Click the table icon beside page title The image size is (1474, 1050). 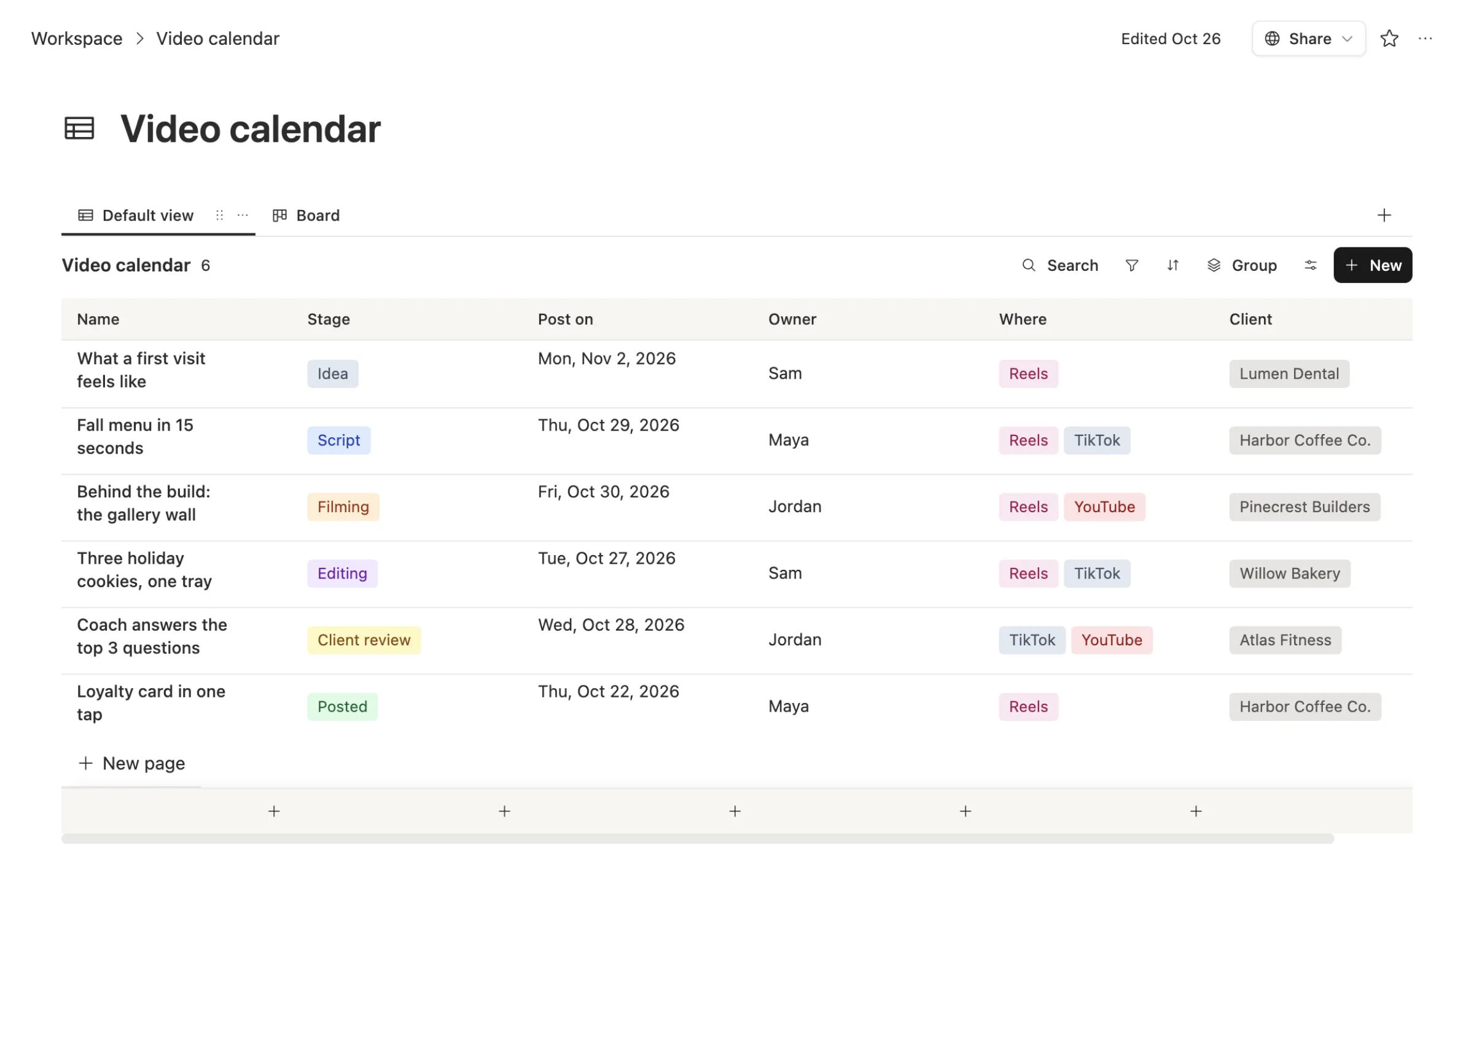click(x=79, y=128)
